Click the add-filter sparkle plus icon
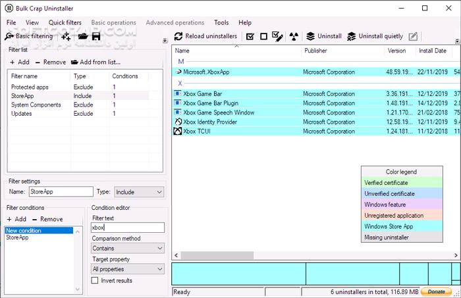The image size is (461, 298). 66,36
